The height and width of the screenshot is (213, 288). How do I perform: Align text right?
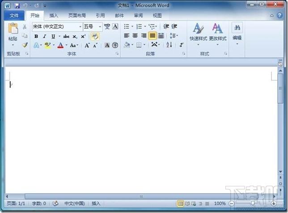[144, 35]
